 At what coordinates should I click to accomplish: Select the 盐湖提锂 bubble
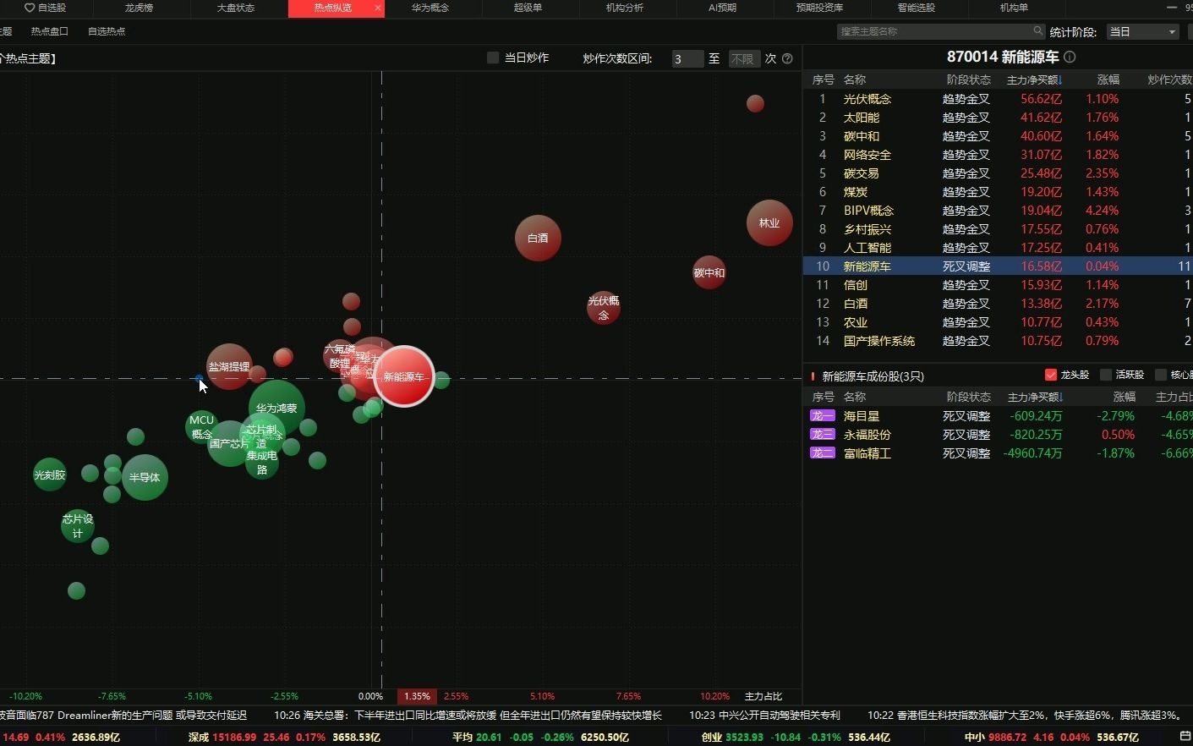(x=229, y=366)
